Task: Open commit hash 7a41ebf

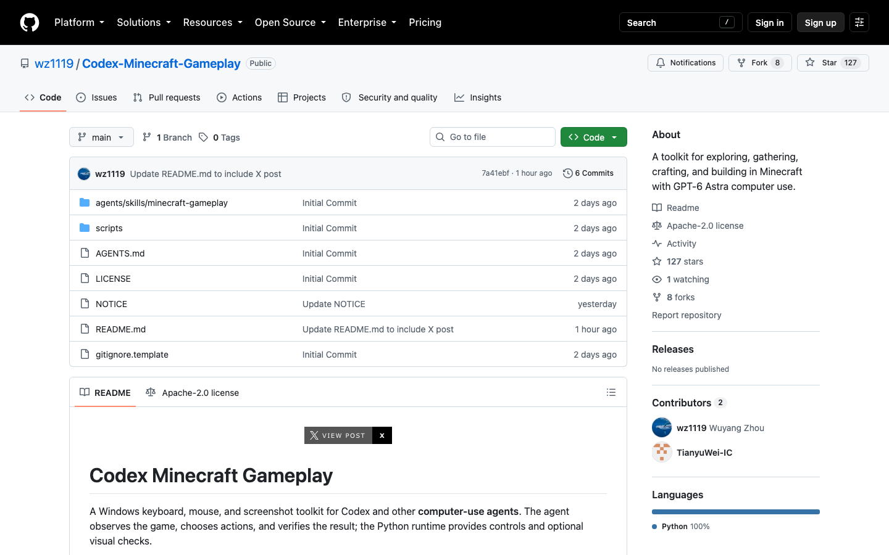Action: 495,173
